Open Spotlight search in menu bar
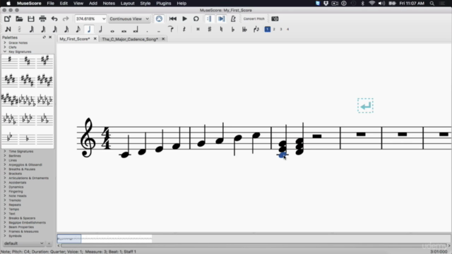The image size is (452, 254). click(432, 3)
